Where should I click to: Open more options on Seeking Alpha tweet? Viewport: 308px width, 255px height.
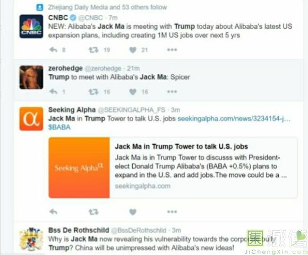click(x=172, y=212)
